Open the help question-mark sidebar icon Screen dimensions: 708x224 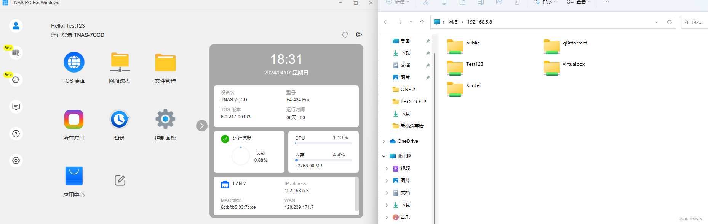(x=16, y=134)
